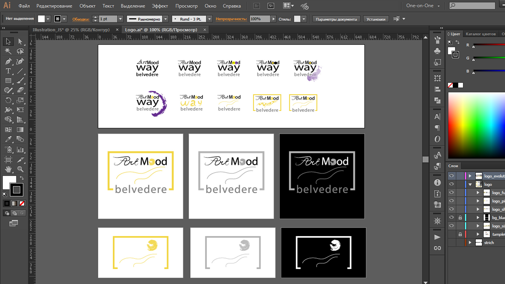Viewport: 505px width, 284px height.
Task: Select the Gradient tool
Action: pyautogui.click(x=20, y=129)
